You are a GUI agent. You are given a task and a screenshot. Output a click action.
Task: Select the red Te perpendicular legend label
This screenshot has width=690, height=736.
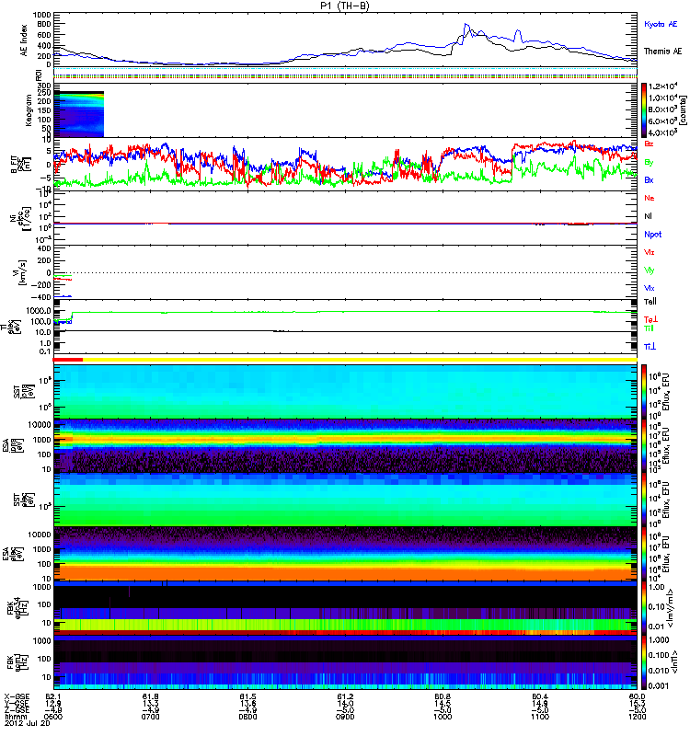point(650,320)
